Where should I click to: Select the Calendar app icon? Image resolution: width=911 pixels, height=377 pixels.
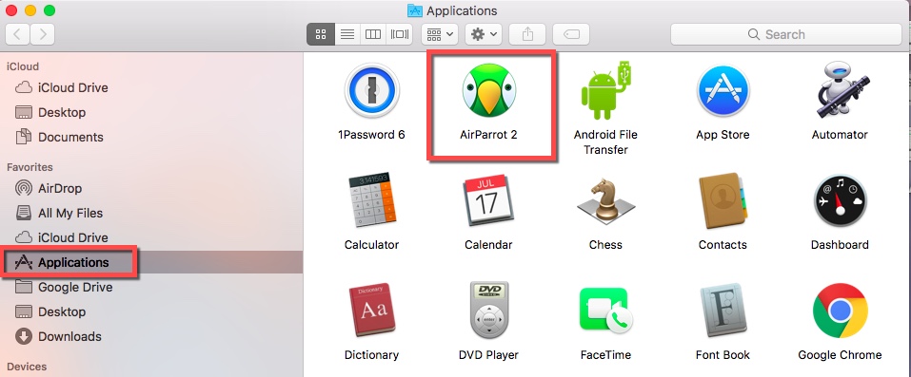[488, 200]
